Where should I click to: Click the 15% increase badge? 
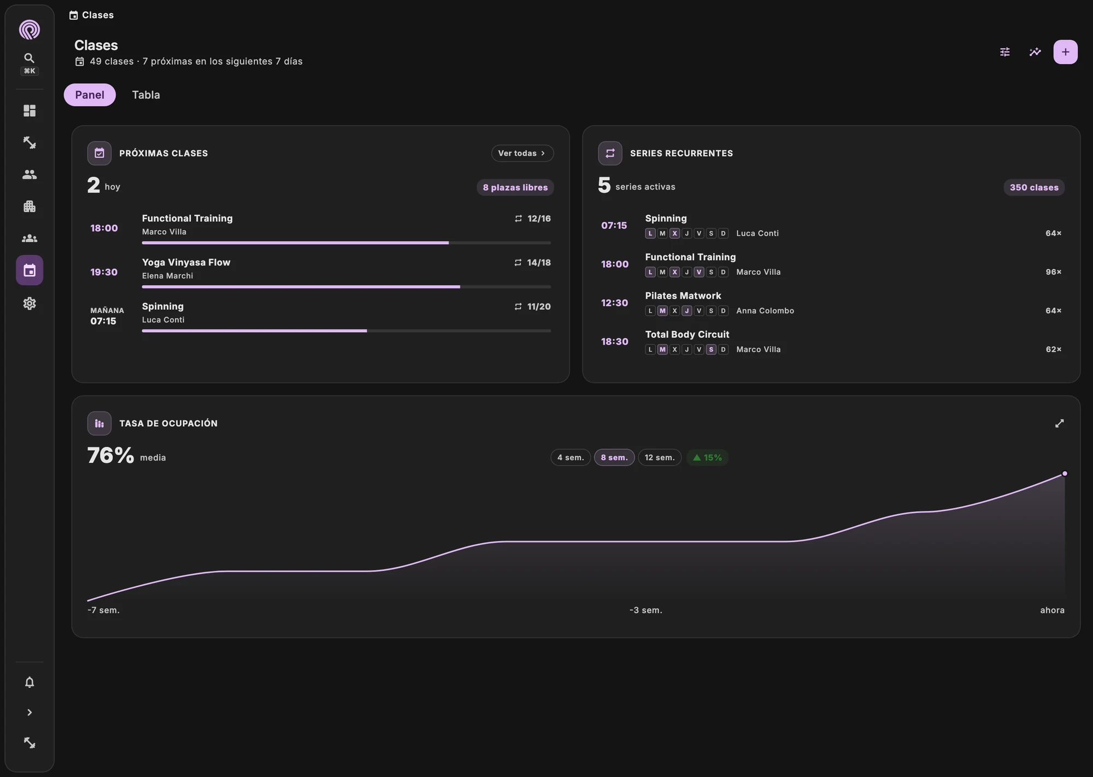707,457
